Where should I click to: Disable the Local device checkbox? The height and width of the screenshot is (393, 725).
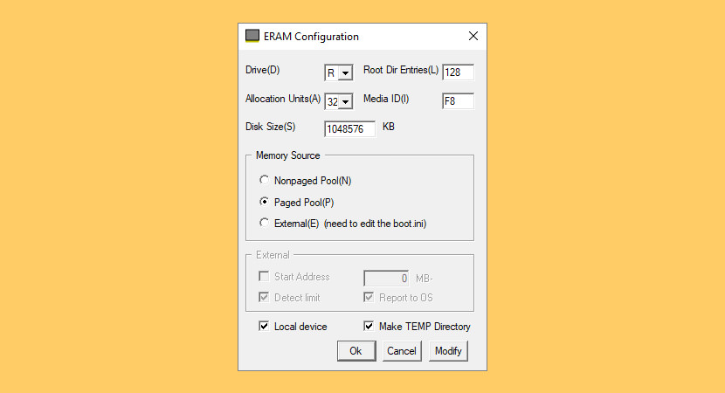[264, 327]
